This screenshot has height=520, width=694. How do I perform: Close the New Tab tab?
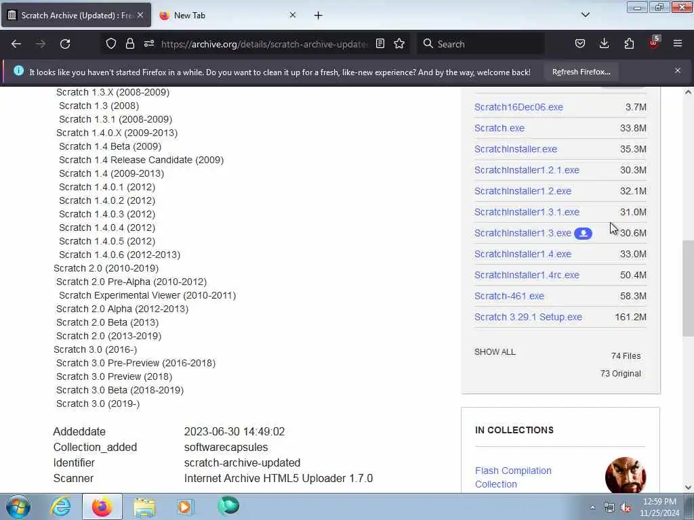[x=293, y=15]
